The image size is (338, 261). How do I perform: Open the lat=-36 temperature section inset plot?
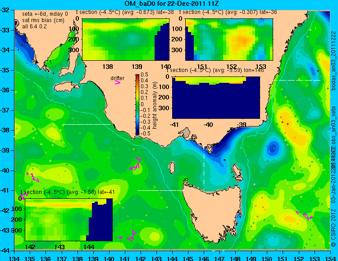pyautogui.click(x=229, y=40)
